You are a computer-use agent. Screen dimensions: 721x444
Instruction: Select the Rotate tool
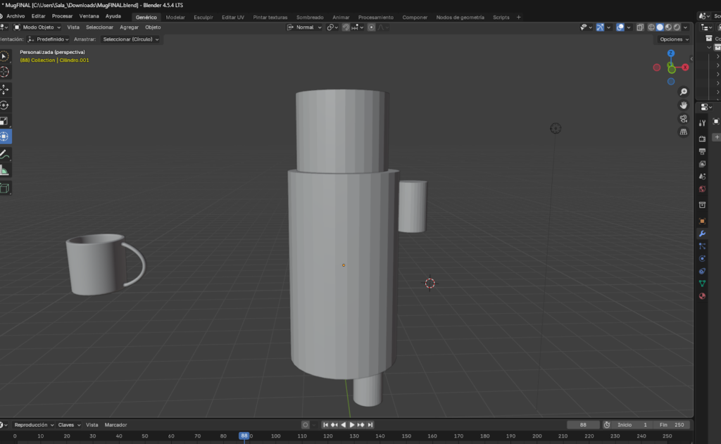[4, 106]
